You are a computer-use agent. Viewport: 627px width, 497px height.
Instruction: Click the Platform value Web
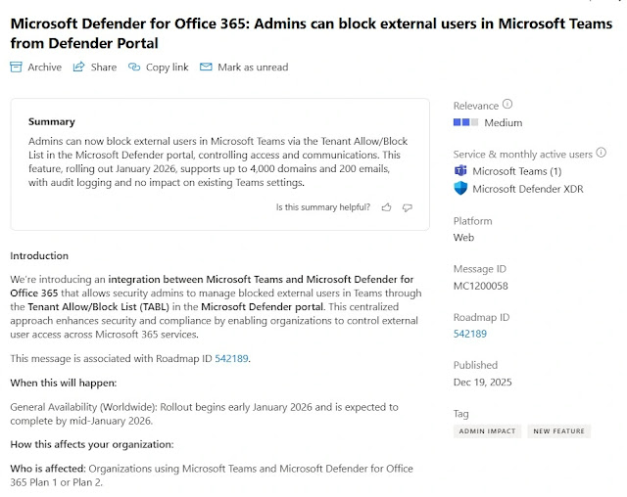(x=463, y=238)
